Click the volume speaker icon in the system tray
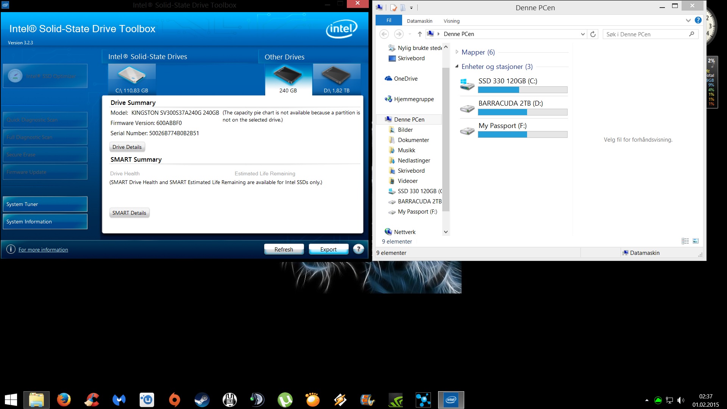727x409 pixels. [x=681, y=400]
